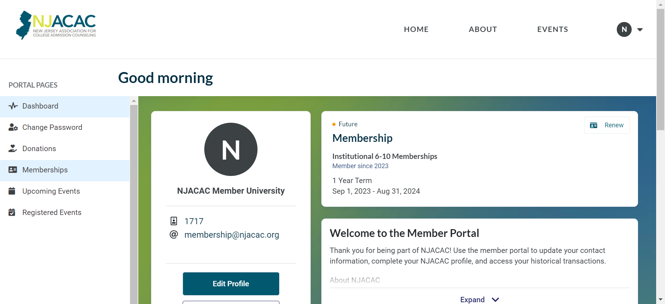The height and width of the screenshot is (304, 665).
Task: Open the ABOUT menu item
Action: point(483,29)
